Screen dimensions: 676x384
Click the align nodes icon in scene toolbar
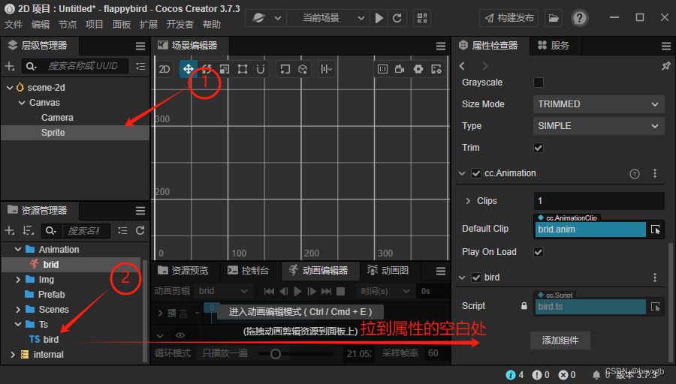[327, 69]
